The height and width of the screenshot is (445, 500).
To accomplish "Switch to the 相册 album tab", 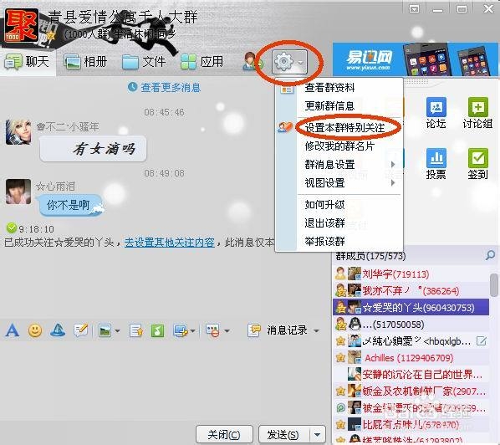I will (x=85, y=62).
